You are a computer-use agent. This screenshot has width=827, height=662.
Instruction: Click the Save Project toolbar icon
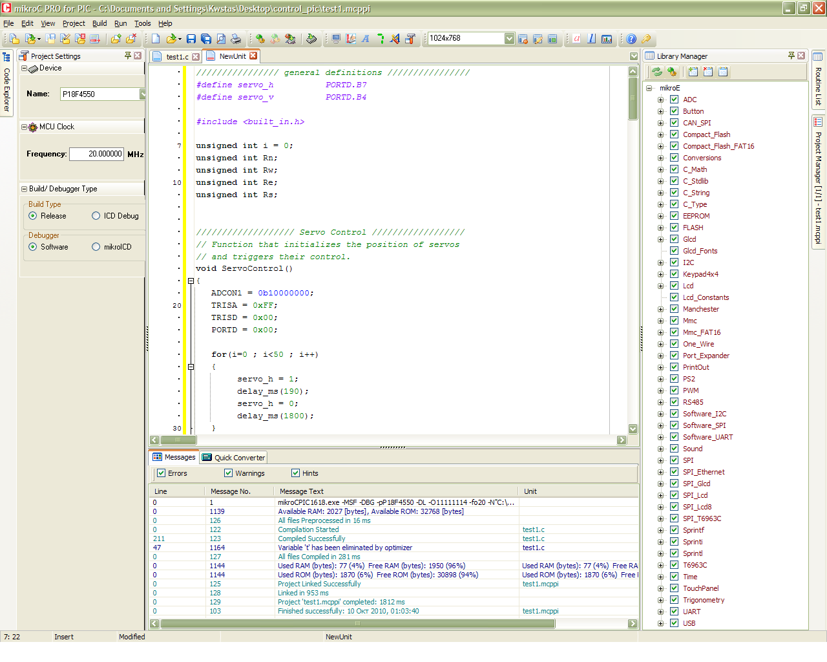[50, 39]
